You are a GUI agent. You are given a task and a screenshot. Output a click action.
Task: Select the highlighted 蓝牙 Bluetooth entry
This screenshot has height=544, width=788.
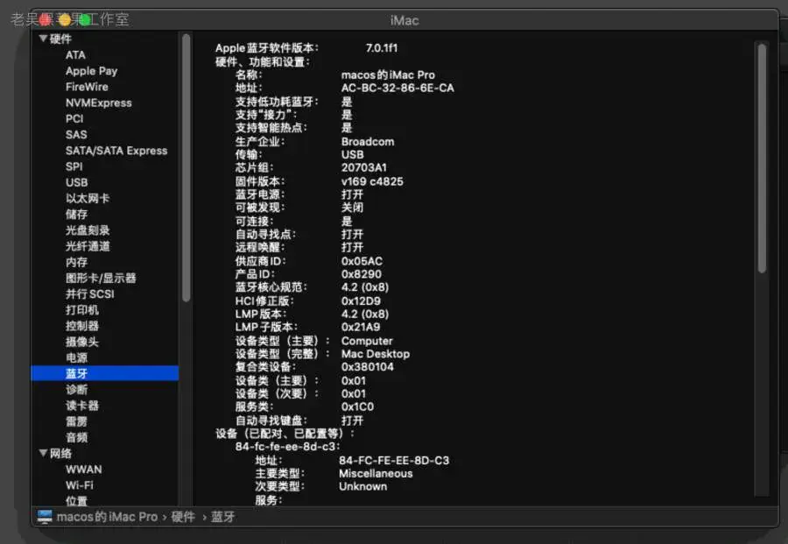tap(105, 373)
